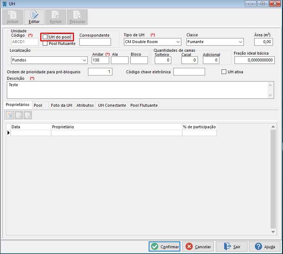283x254 pixels.
Task: Open the Pool Flutuante tab
Action: coord(144,105)
